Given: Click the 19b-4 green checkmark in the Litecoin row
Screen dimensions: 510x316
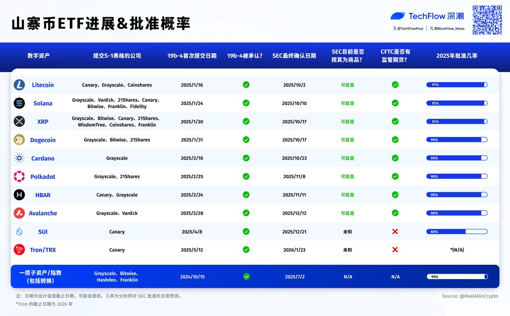Looking at the screenshot, I should point(246,85).
